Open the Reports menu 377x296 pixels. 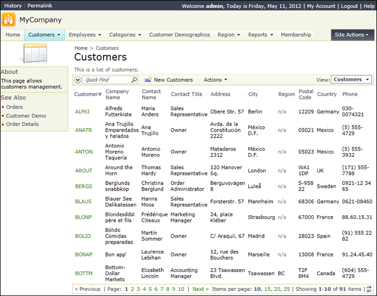coord(260,34)
